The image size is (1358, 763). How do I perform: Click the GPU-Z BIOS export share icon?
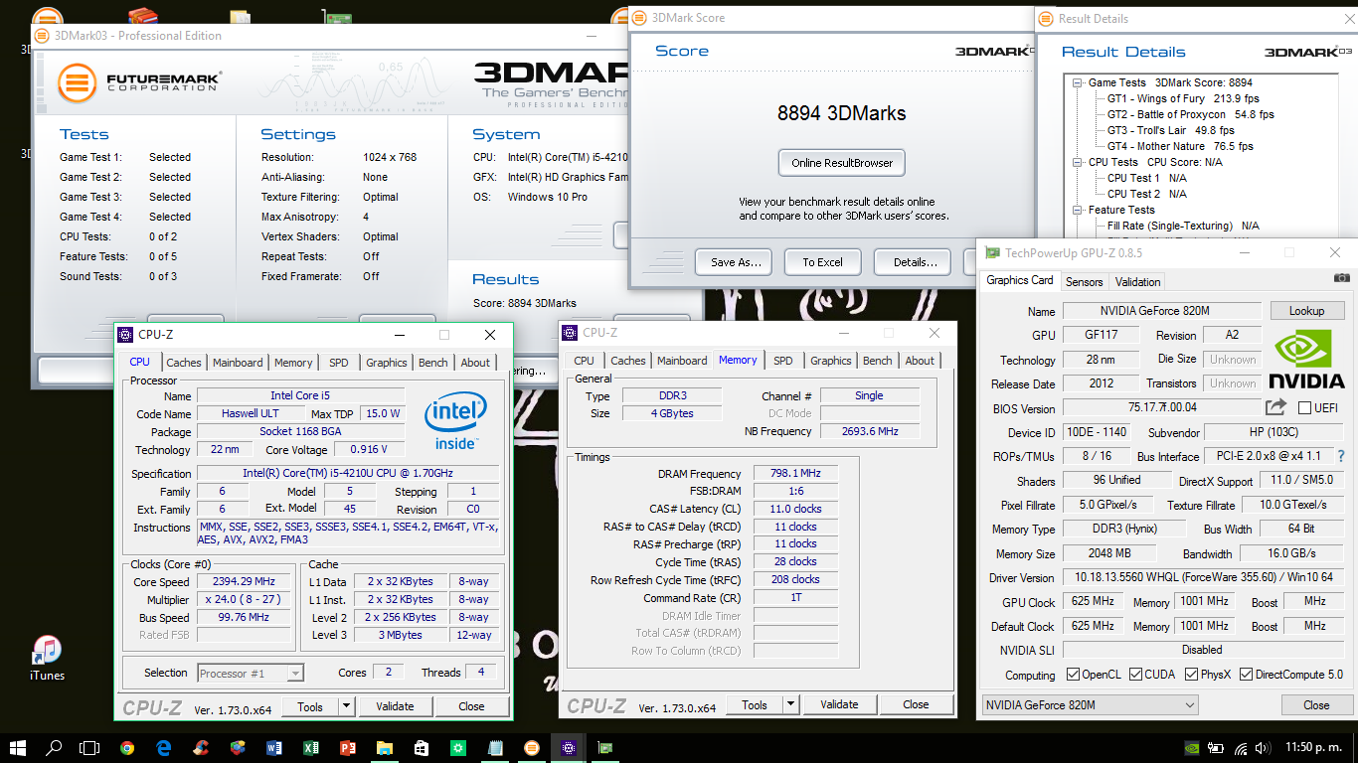click(x=1275, y=407)
